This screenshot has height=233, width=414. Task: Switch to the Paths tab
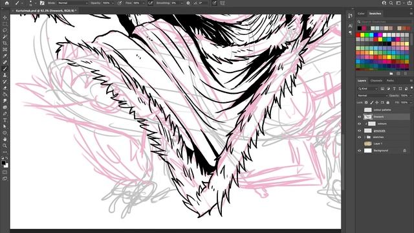[390, 80]
